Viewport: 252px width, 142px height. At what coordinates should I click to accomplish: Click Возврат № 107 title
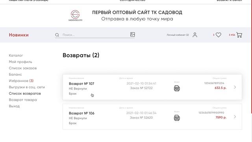pos(82,84)
